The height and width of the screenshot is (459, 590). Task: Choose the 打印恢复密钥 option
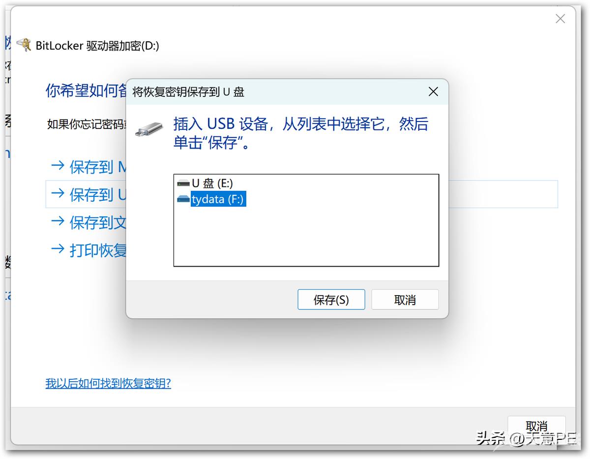click(89, 250)
